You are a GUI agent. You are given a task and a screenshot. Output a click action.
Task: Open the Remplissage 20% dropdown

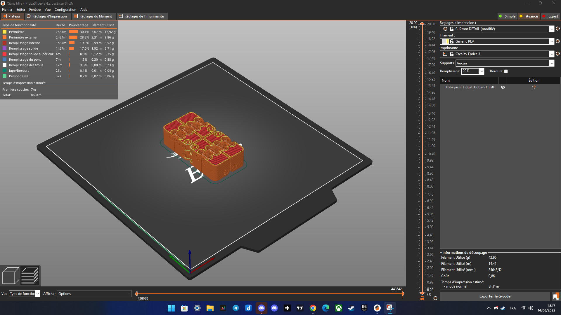point(481,71)
